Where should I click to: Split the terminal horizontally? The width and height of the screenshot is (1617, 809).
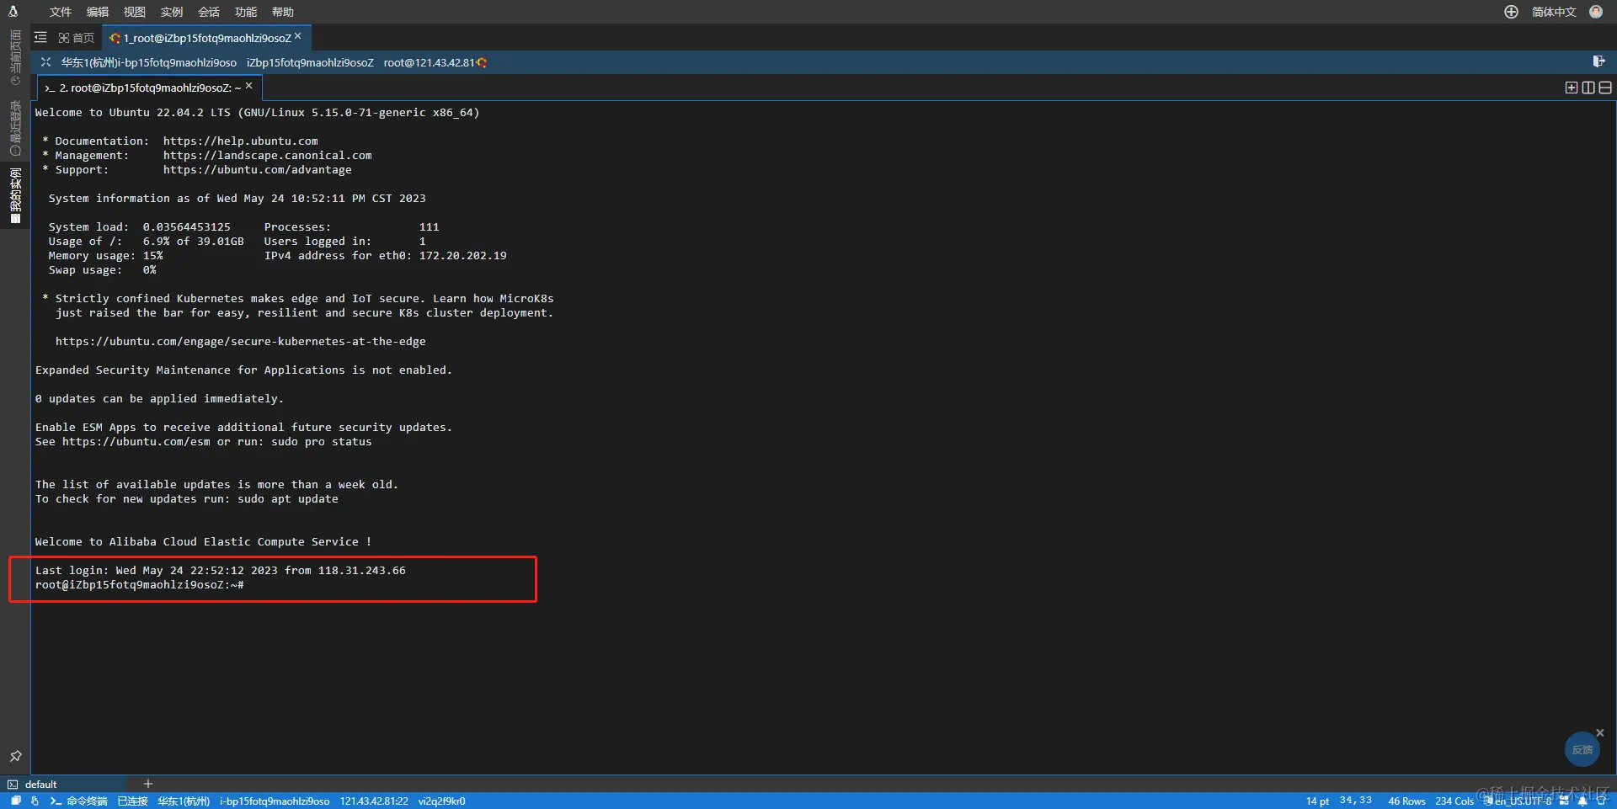(1605, 88)
